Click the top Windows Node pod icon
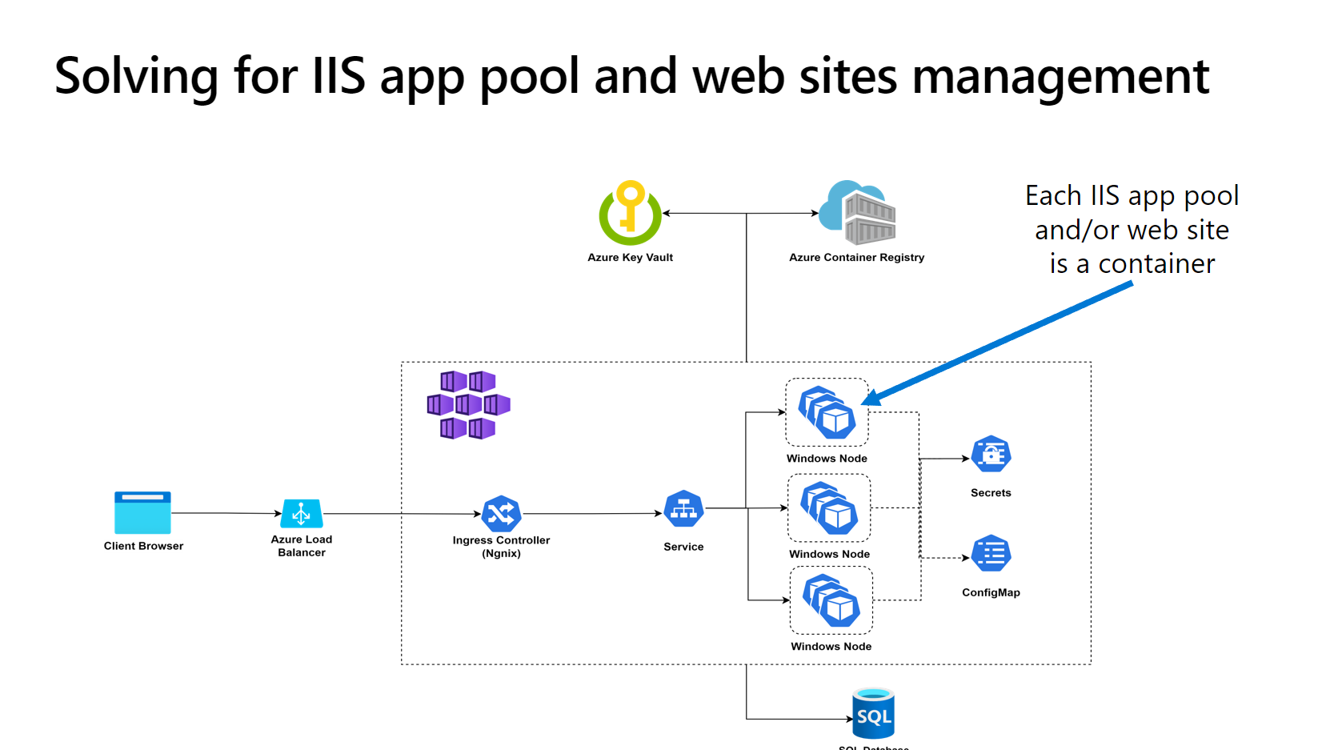Viewport: 1338px width, 750px height. [828, 412]
